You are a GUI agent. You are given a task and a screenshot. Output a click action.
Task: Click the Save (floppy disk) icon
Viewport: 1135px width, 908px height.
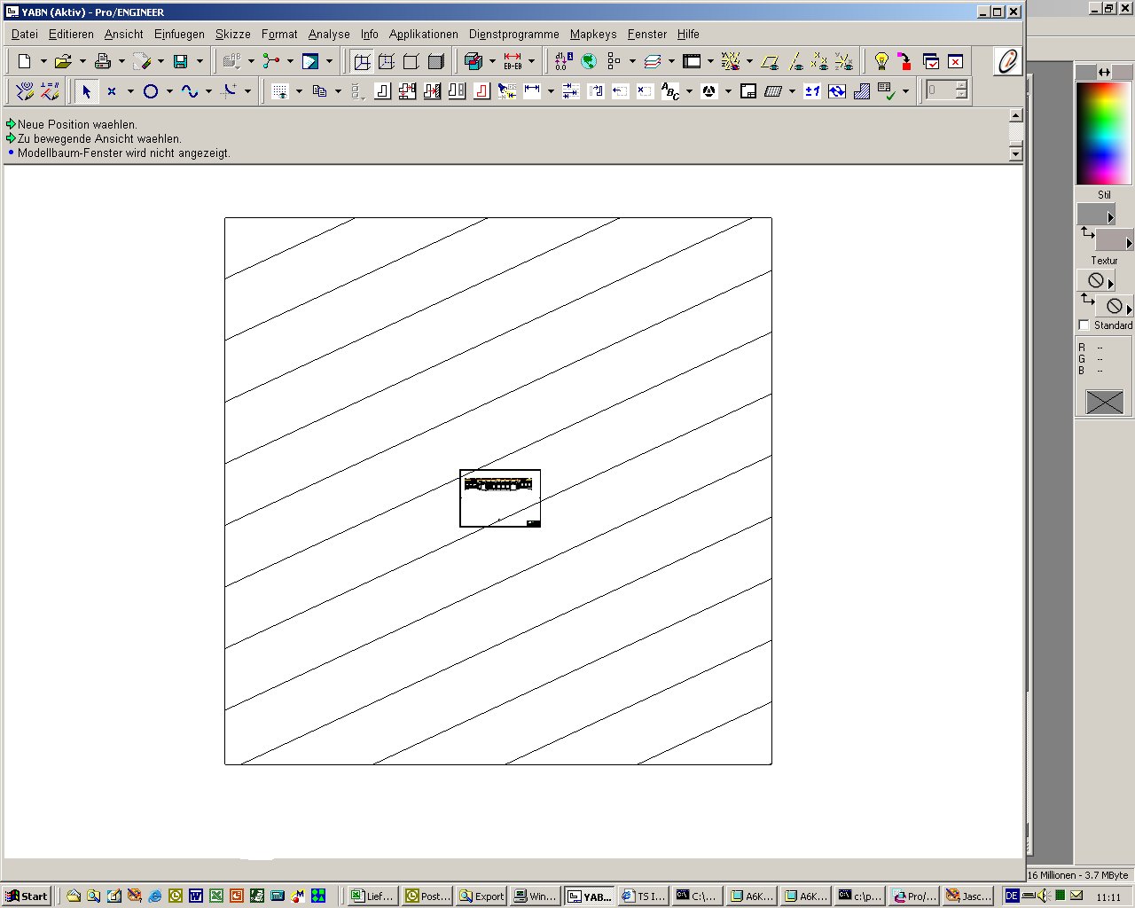181,61
